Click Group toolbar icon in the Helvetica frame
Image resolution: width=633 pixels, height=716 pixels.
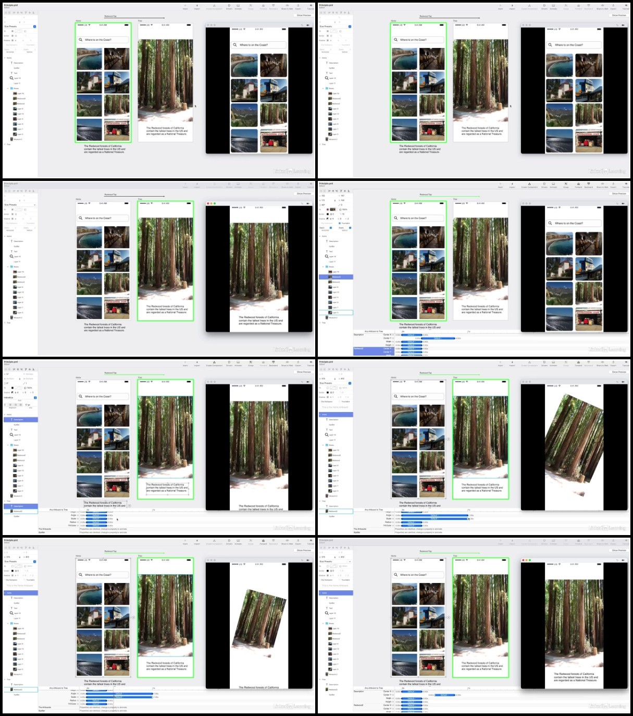[250, 362]
